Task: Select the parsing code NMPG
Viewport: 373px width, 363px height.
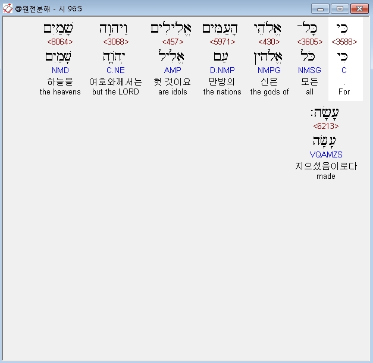Action: [x=269, y=70]
